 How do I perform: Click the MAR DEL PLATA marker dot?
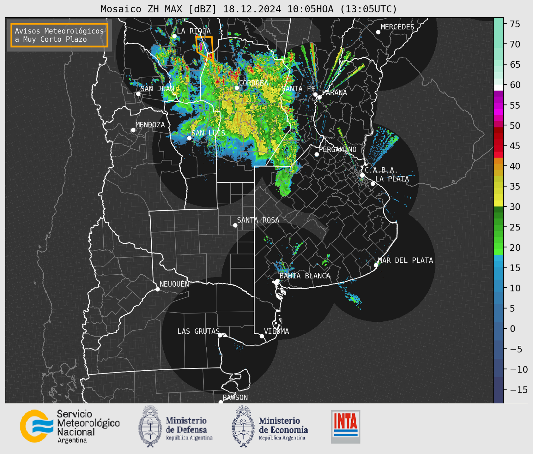pos(376,265)
